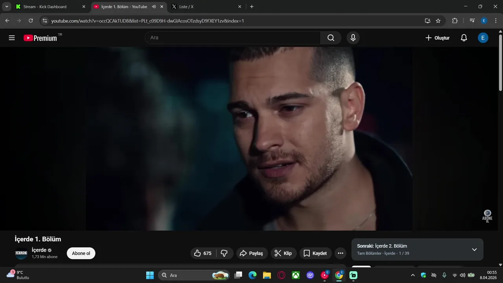This screenshot has height=283, width=503.
Task: Switch to Chrome taskbar icon
Action: click(339, 275)
